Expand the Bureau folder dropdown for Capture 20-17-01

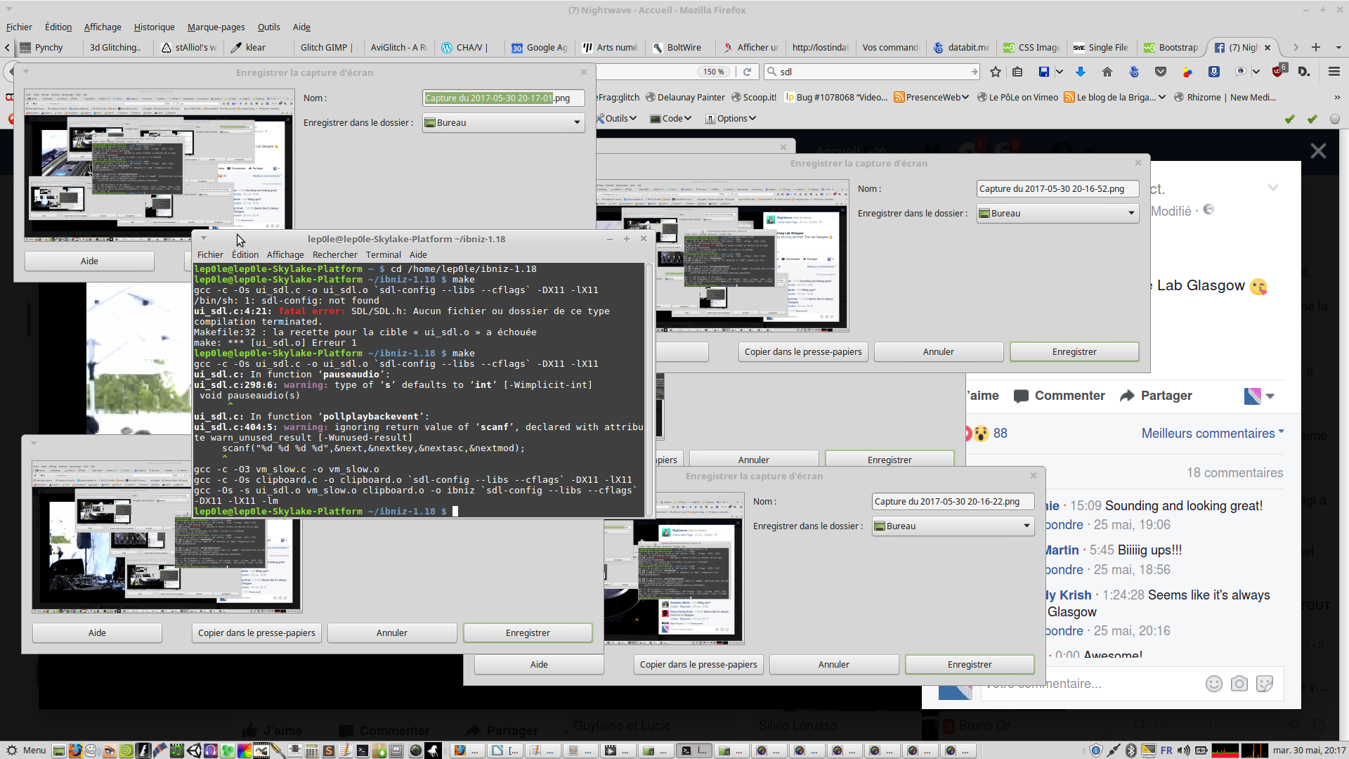click(x=503, y=123)
